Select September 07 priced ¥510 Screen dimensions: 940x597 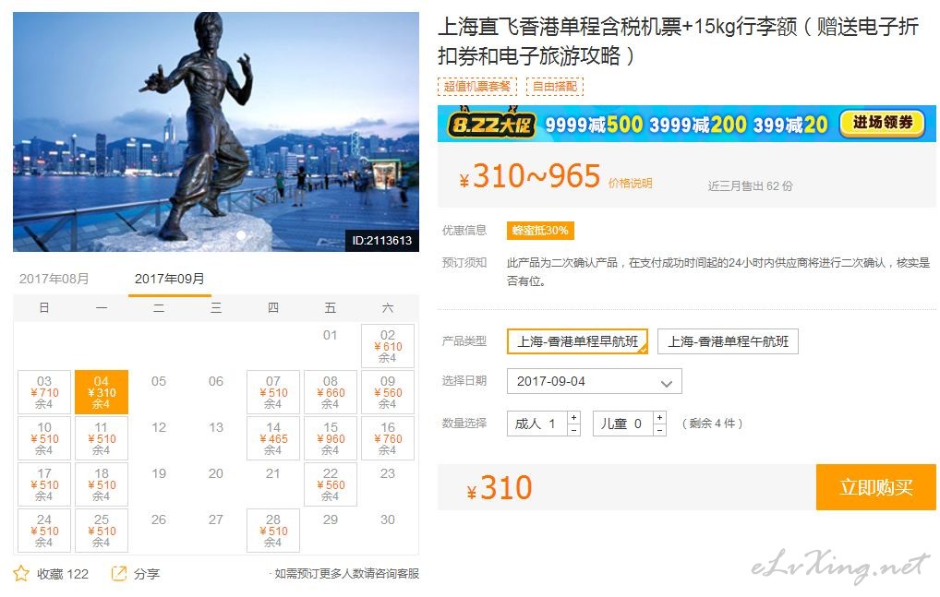273,392
